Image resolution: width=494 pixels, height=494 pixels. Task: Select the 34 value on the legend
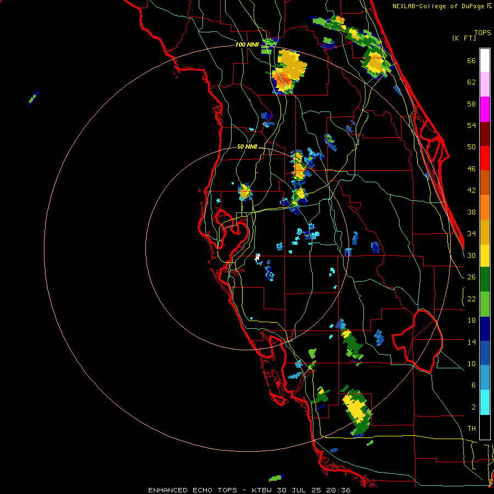pos(471,233)
